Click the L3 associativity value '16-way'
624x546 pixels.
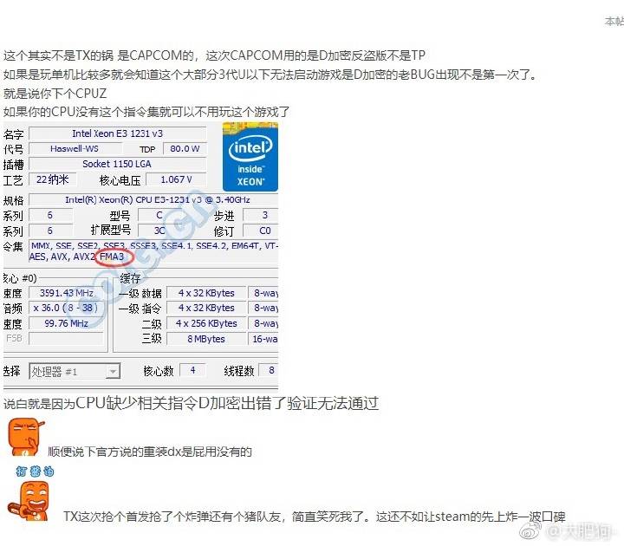(x=263, y=339)
